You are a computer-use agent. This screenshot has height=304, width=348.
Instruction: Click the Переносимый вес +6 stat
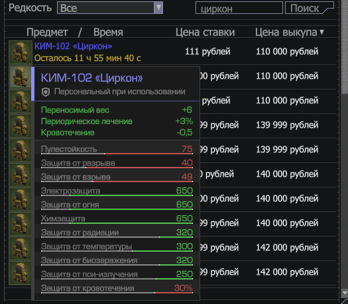click(117, 110)
